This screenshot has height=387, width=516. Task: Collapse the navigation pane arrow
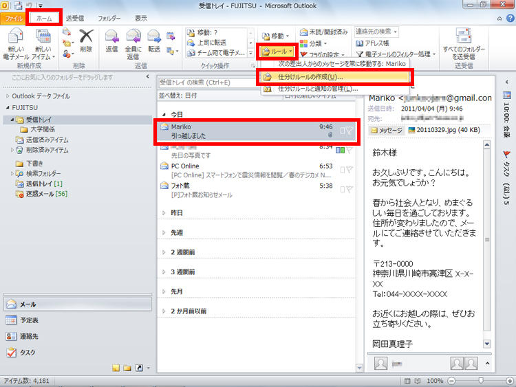147,77
